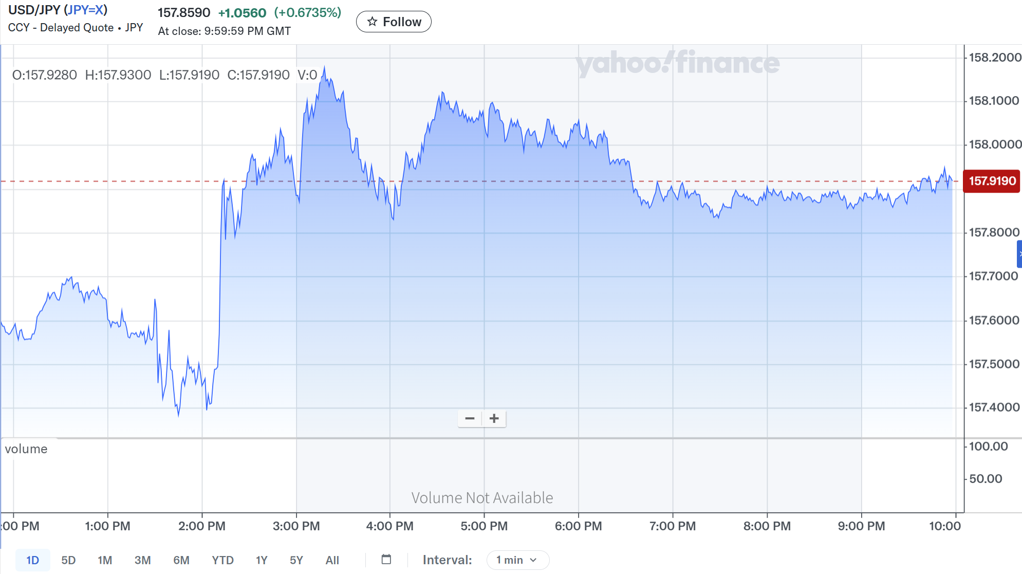Show the 1Y chart range
Screen dimensions: 1022x574
pos(262,560)
